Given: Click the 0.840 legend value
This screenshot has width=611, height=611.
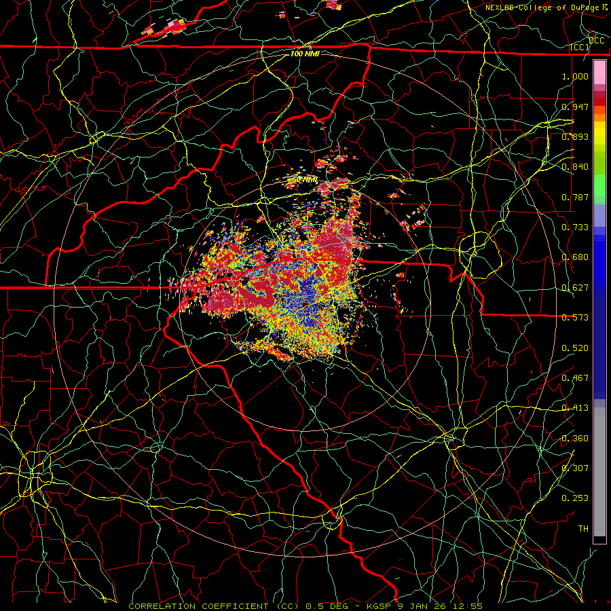Looking at the screenshot, I should (575, 167).
